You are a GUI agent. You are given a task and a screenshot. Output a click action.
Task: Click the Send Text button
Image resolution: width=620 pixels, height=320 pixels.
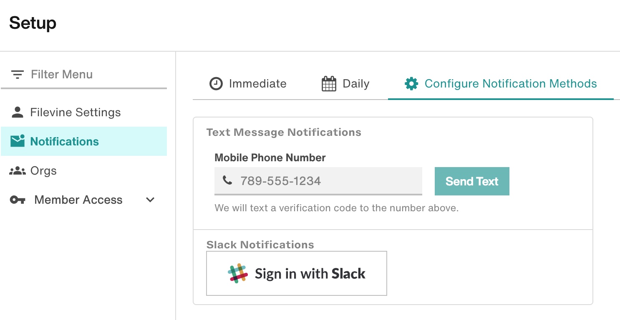tap(472, 181)
